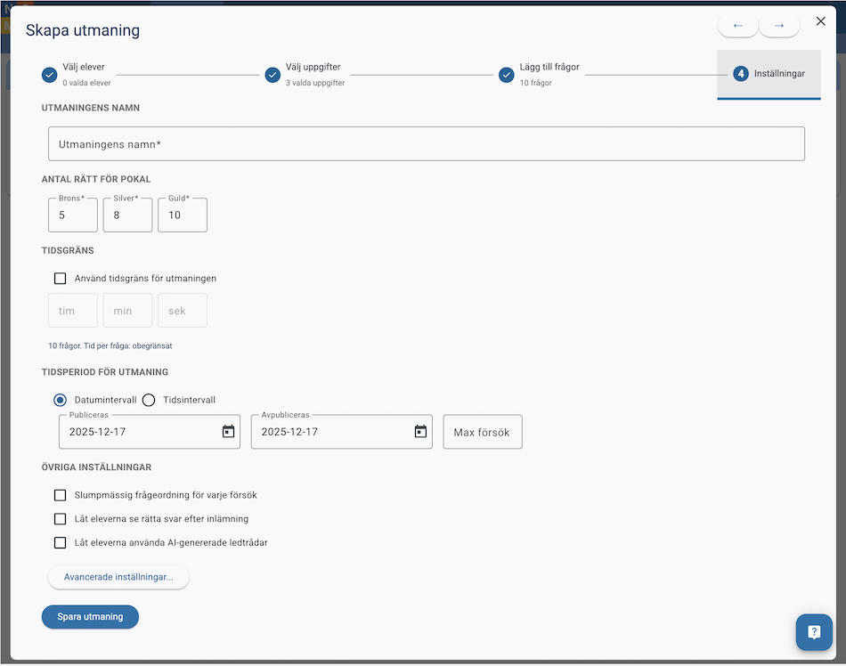
Task: Click the back arrow navigation button
Action: 737,26
